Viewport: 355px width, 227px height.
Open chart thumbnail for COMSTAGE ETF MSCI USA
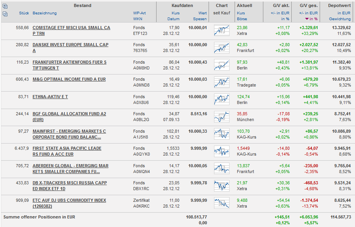point(222,30)
